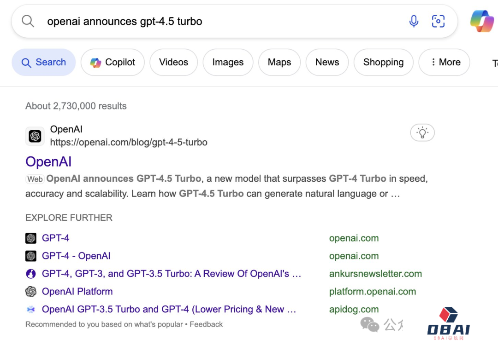498x345 pixels.
Task: Click the ankursnewsletter.com favicon icon
Action: point(30,273)
